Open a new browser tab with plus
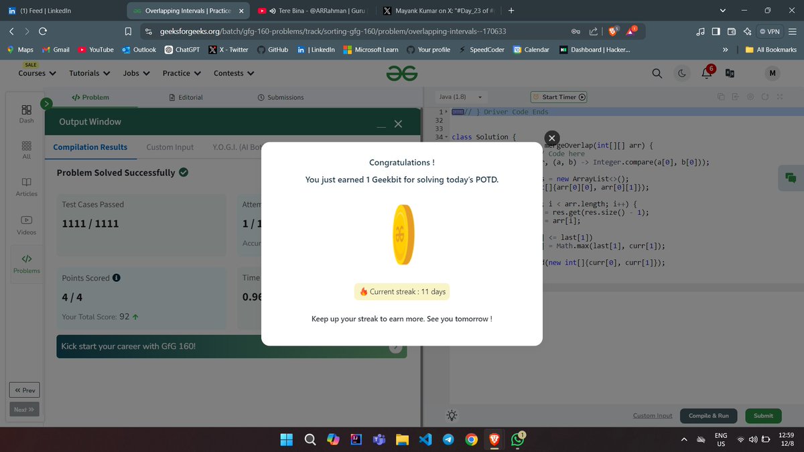The image size is (804, 452). coord(511,11)
